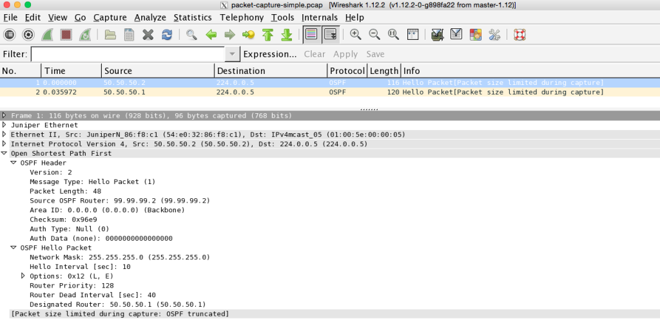The image size is (660, 323).
Task: Open the Statistics menu
Action: (192, 17)
